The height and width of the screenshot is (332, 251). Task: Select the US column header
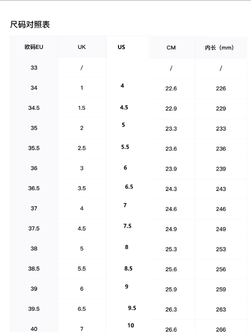(121, 47)
